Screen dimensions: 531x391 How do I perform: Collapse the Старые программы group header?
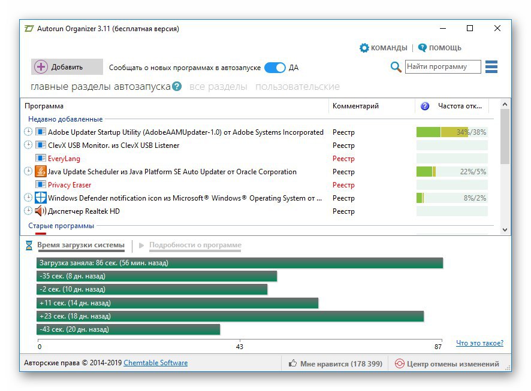(x=61, y=226)
